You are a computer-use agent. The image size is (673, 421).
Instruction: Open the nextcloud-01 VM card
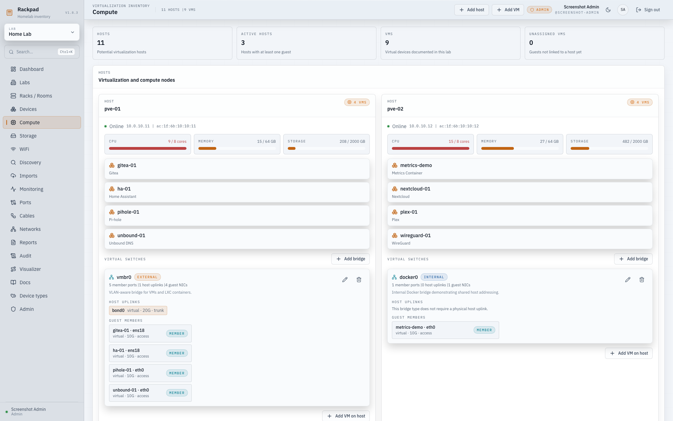click(520, 192)
